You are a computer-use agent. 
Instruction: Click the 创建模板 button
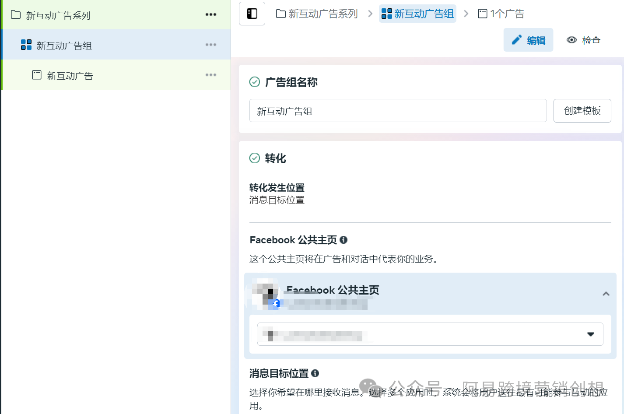tap(582, 111)
